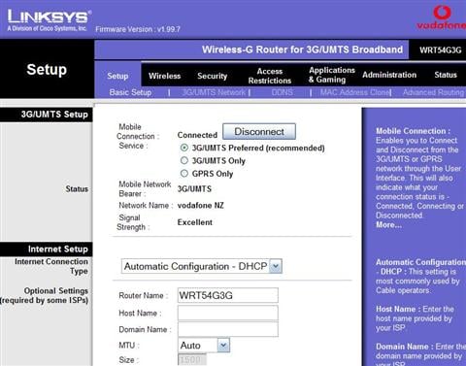
Task: Click the Firmware Version v1.99.7 text
Action: (x=138, y=29)
